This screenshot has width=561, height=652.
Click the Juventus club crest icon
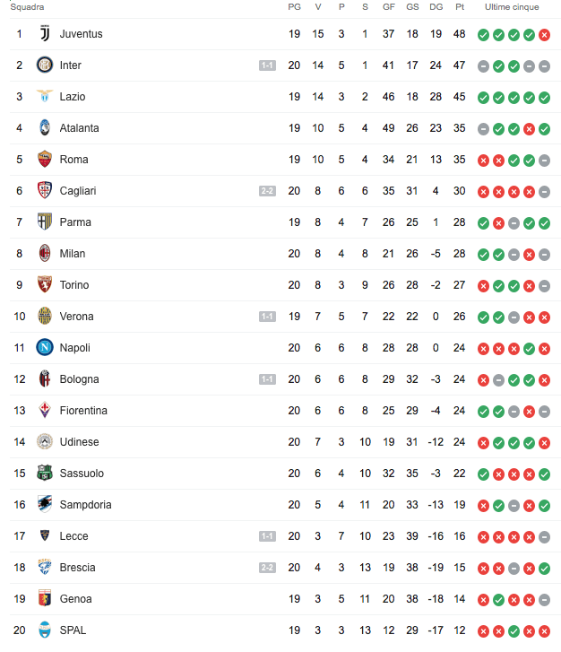(45, 34)
